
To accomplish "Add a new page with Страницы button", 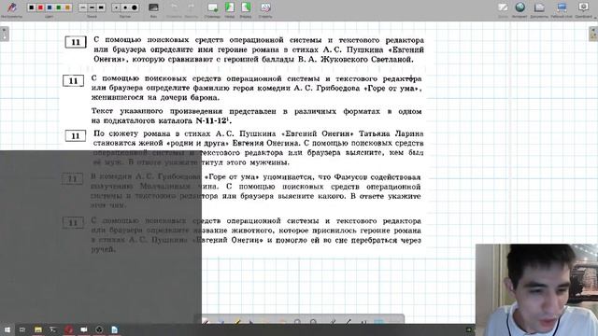I will click(x=212, y=8).
